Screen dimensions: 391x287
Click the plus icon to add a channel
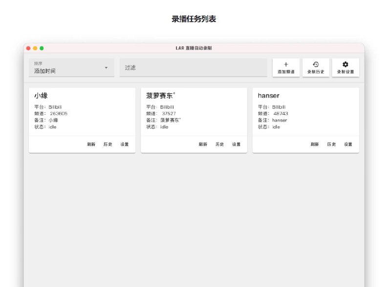(x=286, y=64)
